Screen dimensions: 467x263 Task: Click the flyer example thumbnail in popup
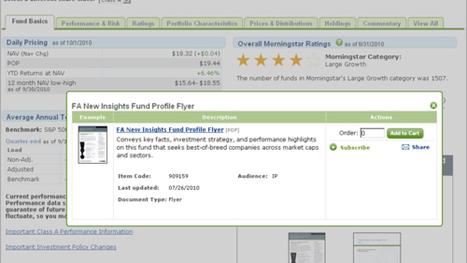[x=93, y=145]
